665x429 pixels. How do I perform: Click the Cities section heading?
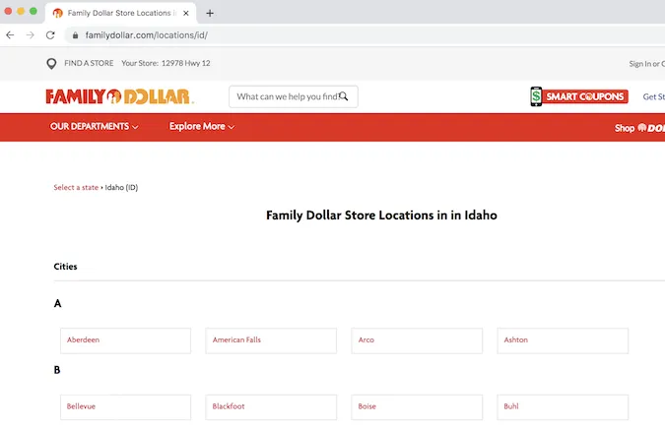click(65, 267)
